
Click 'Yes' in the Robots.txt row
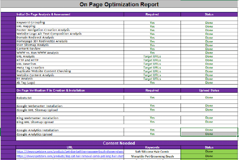tap(152, 97)
